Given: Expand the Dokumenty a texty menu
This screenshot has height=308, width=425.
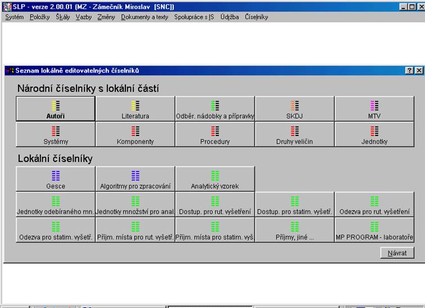Looking at the screenshot, I should tap(144, 17).
